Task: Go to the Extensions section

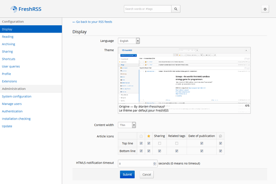Action: pos(9,81)
